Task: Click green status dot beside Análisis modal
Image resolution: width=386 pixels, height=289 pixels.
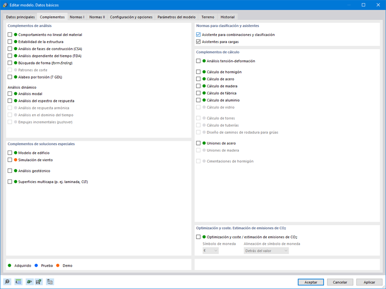Action: pos(16,94)
